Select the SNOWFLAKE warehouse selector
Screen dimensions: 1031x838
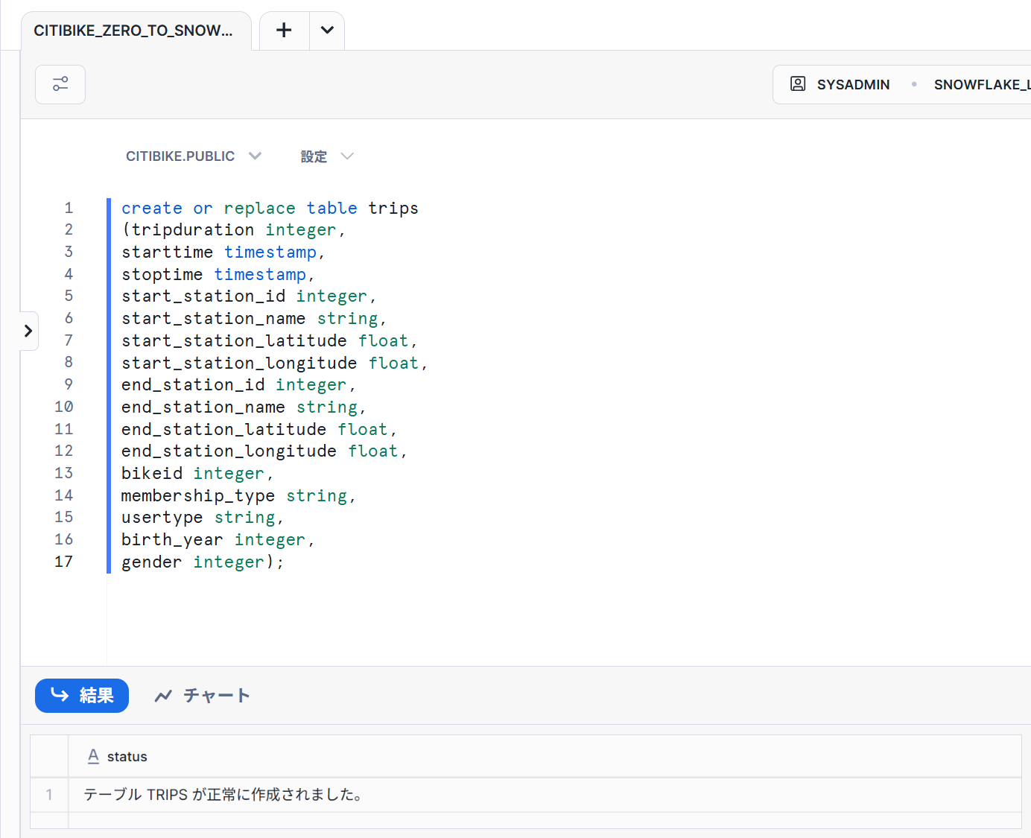click(x=982, y=84)
